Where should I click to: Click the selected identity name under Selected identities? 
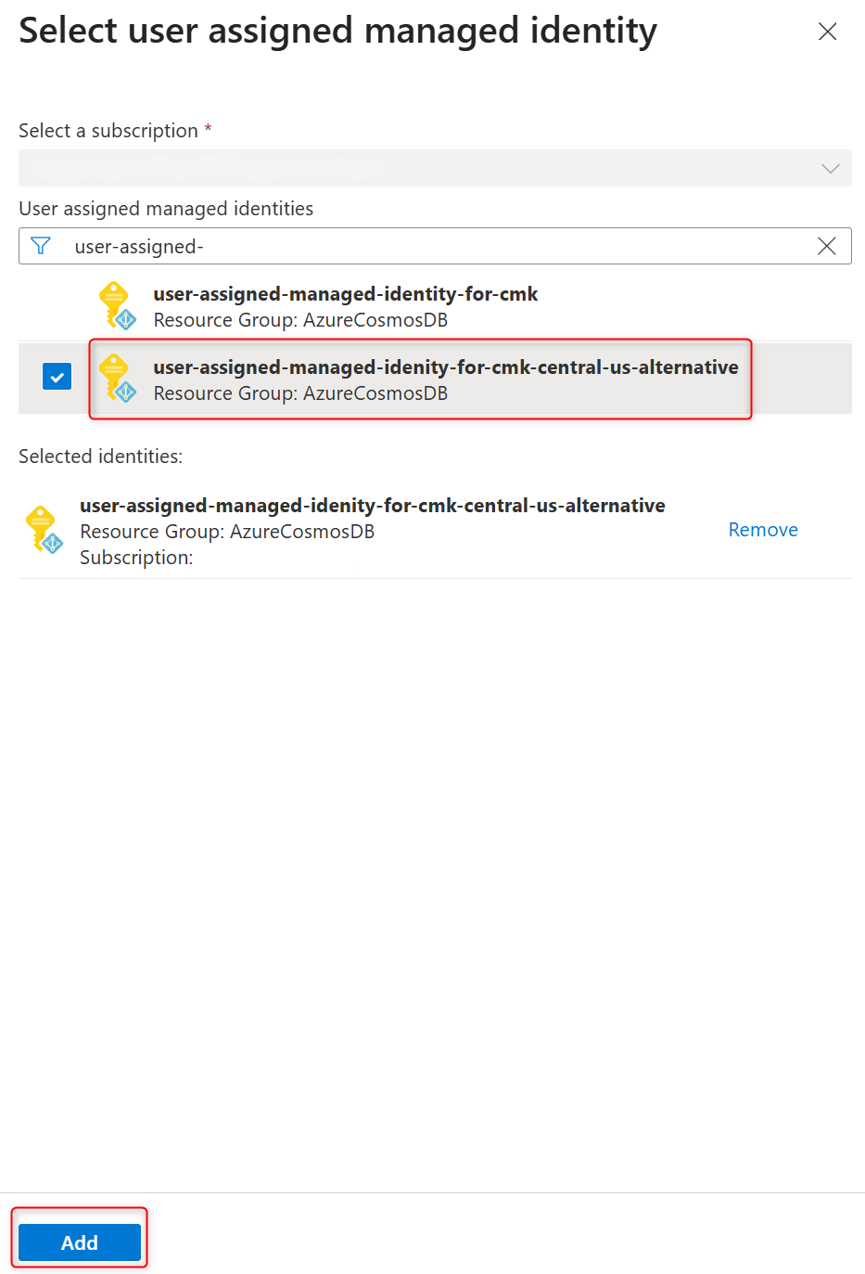(x=373, y=506)
